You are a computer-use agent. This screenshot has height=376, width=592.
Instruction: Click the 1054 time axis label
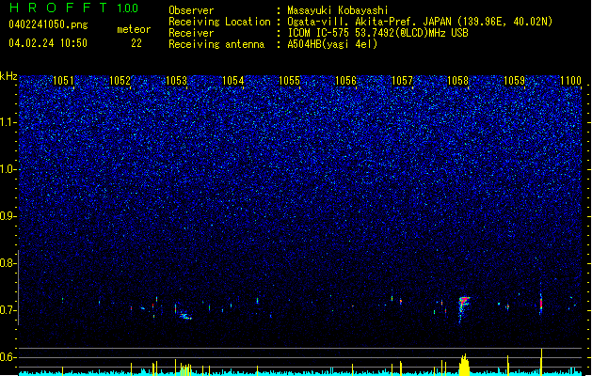click(233, 81)
